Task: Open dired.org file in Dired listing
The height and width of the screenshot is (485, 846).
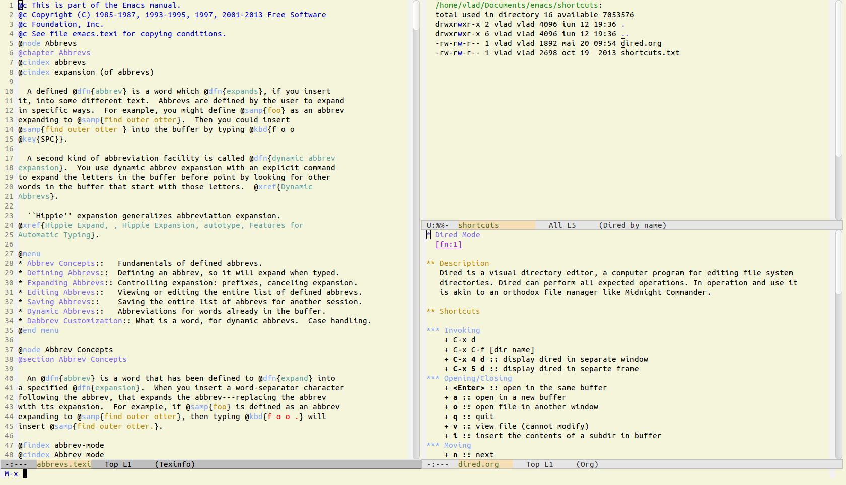Action: click(x=641, y=43)
